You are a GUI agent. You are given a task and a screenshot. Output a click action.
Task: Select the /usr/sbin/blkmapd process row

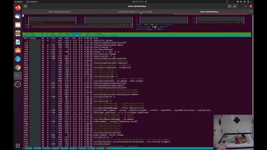[x=137, y=50]
